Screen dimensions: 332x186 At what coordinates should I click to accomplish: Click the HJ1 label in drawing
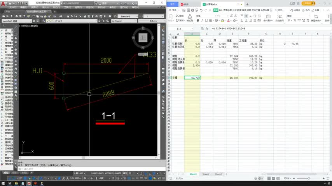[37, 70]
